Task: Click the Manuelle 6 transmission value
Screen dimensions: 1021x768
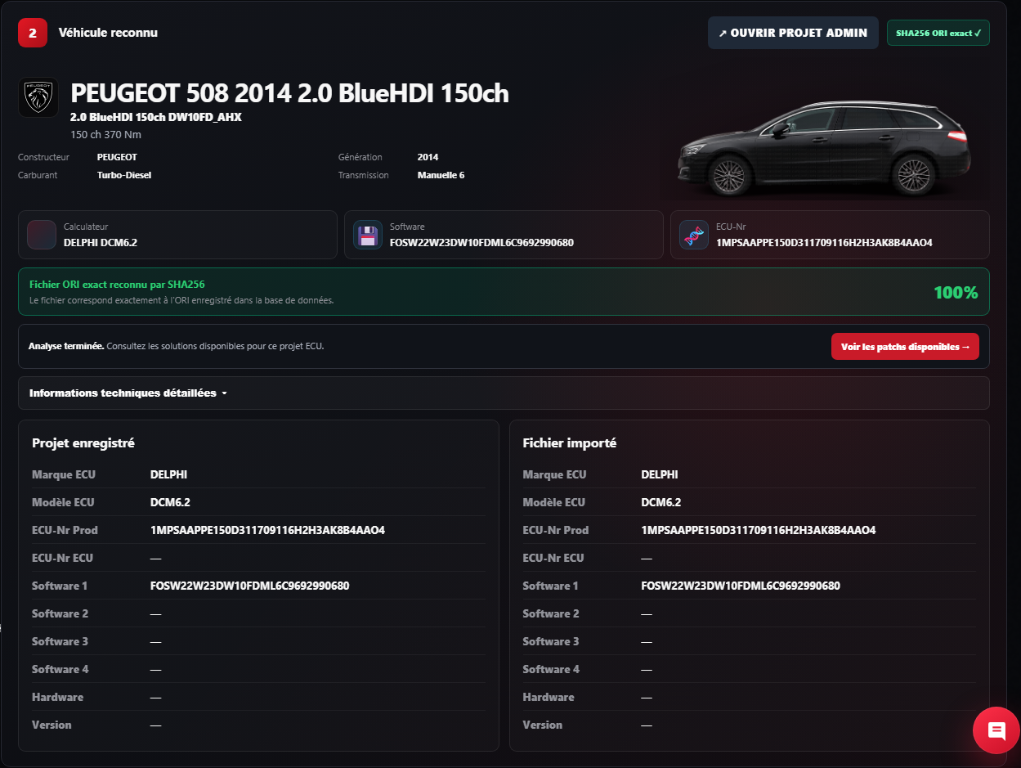Action: (x=441, y=175)
